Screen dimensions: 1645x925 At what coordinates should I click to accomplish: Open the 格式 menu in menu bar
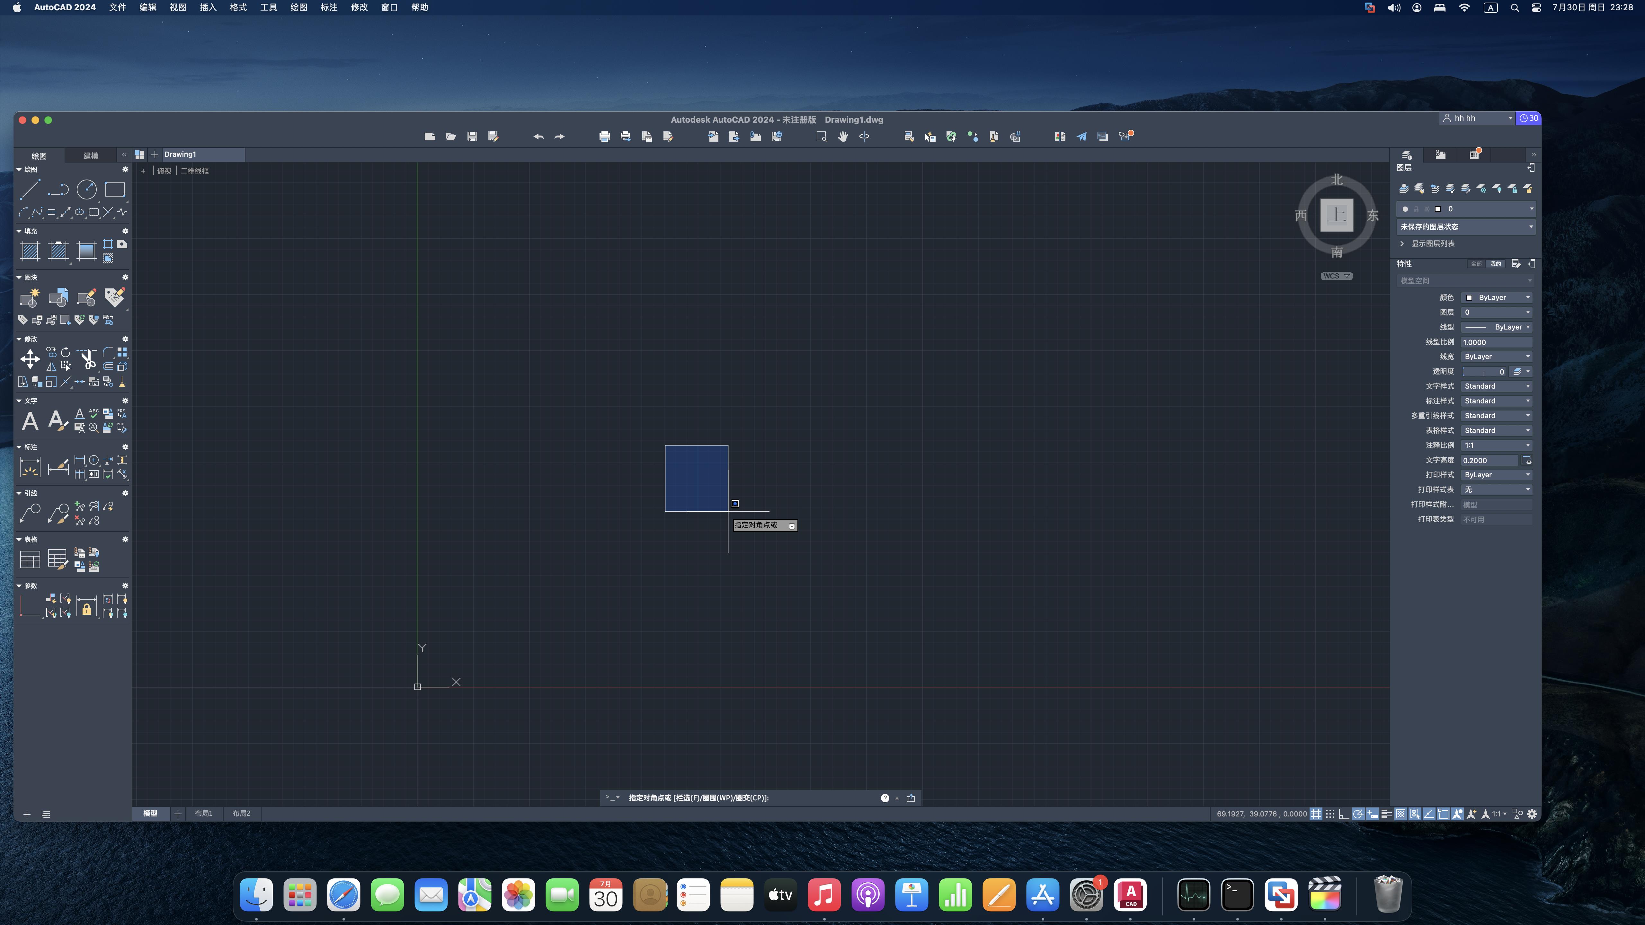[238, 8]
